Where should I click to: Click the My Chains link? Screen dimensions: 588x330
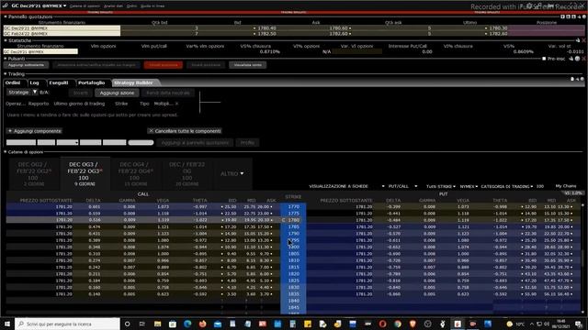click(566, 186)
